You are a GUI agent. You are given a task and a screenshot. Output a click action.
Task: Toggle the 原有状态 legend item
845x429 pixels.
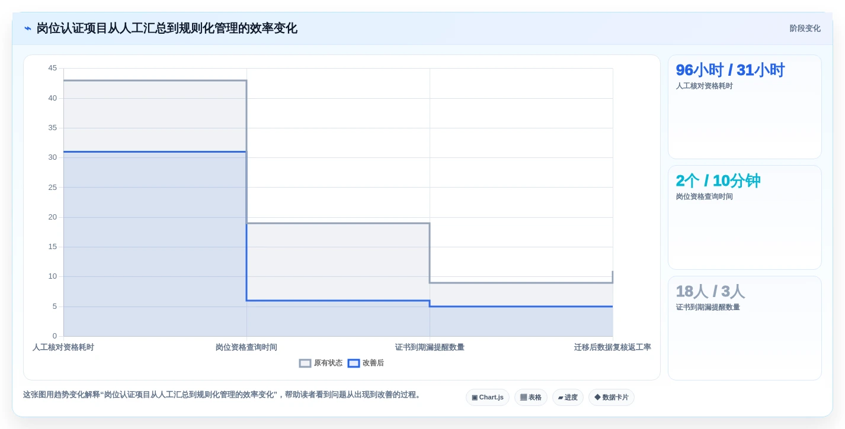tap(321, 363)
